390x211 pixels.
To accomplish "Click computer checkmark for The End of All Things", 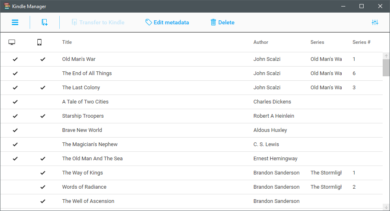I will point(15,73).
